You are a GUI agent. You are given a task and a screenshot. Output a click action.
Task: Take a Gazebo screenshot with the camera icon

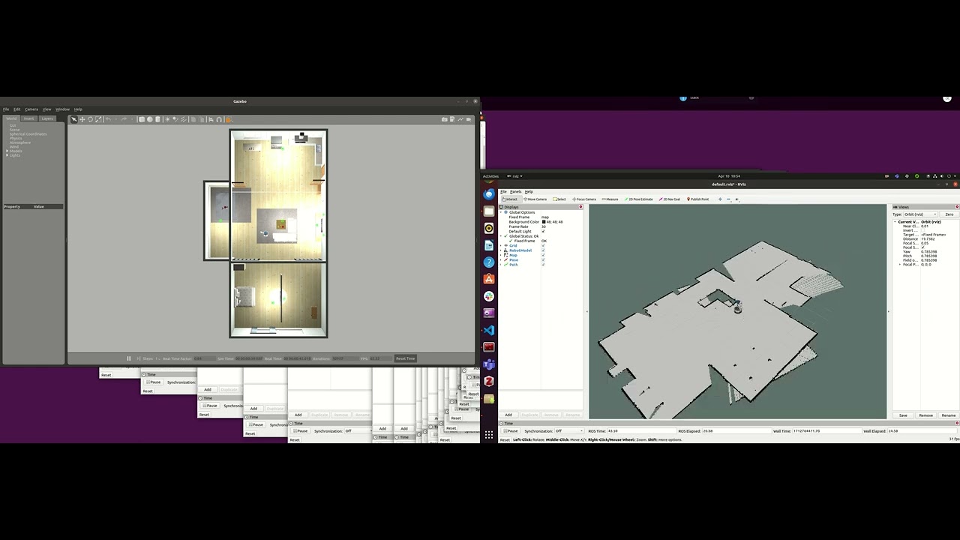pyautogui.click(x=445, y=119)
